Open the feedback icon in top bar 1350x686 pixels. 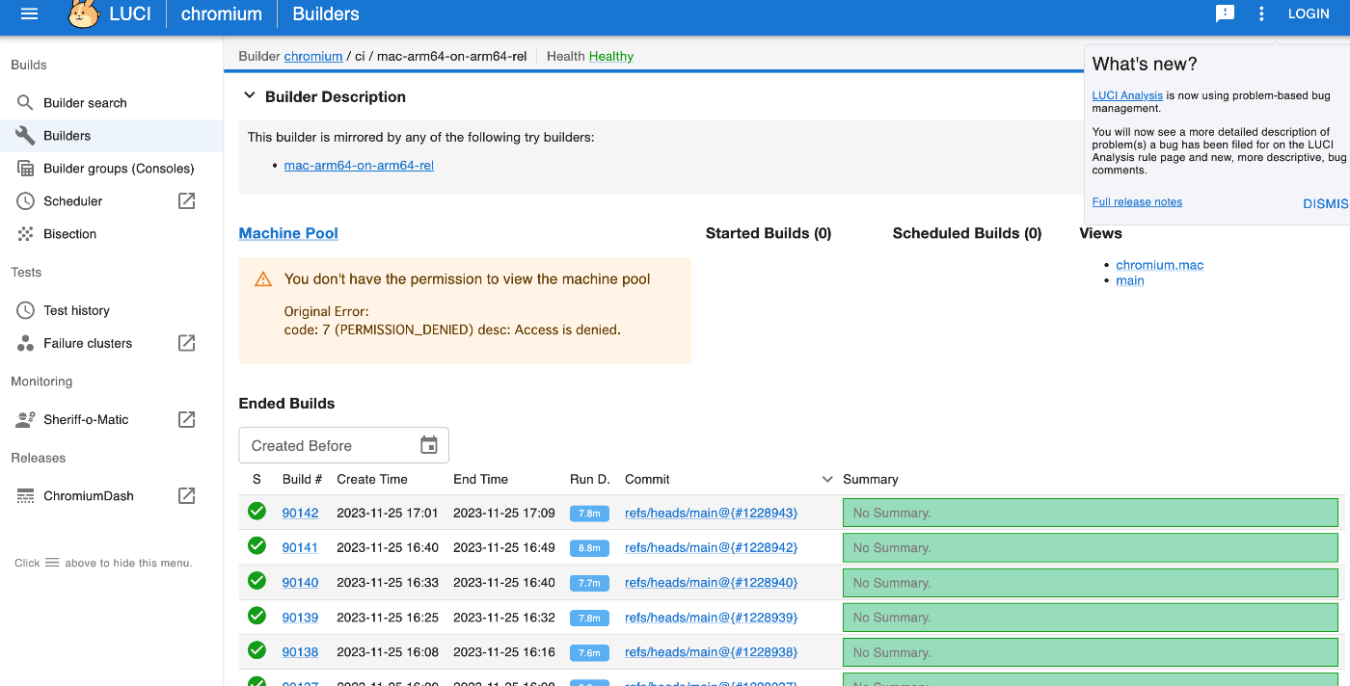(1225, 14)
